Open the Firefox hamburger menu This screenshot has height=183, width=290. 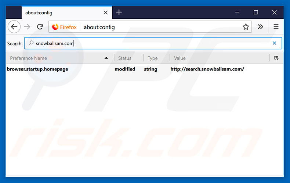(x=276, y=27)
